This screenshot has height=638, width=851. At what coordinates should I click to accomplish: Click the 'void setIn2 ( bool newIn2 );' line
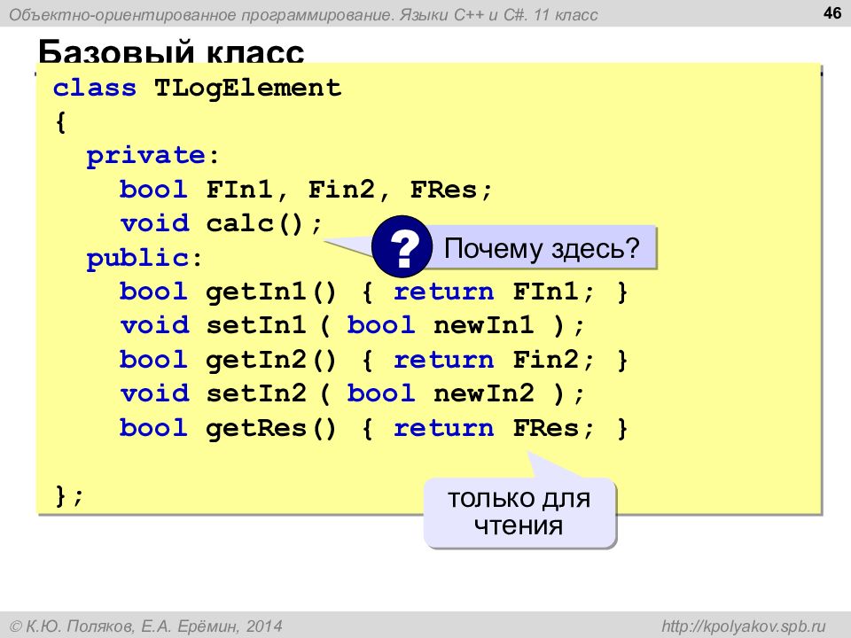[x=352, y=393]
